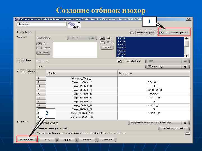Select well 2400 in the list
This screenshot has height=151, width=202.
(x=150, y=54)
